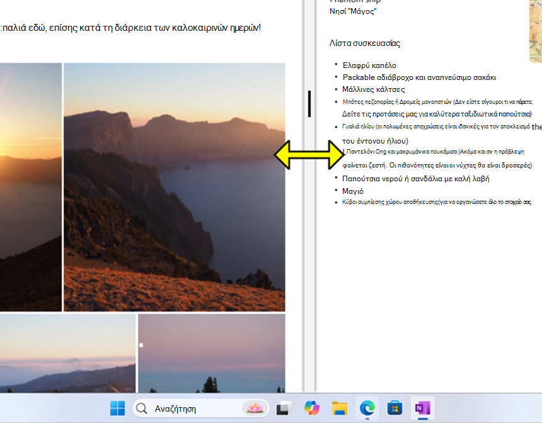Click the Αναζήτηση taskbar search box
Image resolution: width=542 pixels, height=423 pixels.
[200, 409]
